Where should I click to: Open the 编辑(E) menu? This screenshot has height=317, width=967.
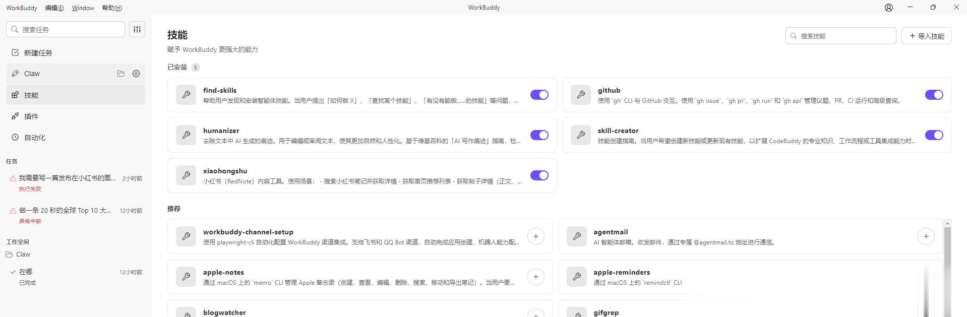click(x=54, y=8)
